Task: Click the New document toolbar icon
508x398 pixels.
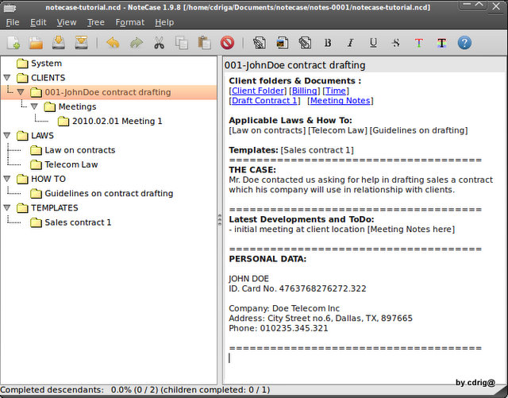Action: click(13, 43)
